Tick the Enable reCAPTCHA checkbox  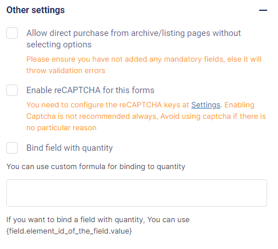coord(12,90)
